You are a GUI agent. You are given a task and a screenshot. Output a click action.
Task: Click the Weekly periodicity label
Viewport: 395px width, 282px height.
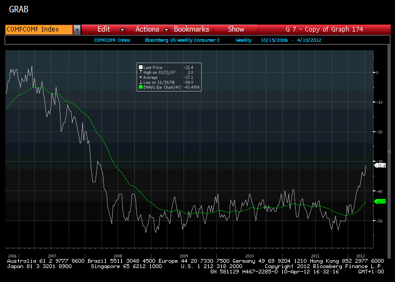coord(244,40)
